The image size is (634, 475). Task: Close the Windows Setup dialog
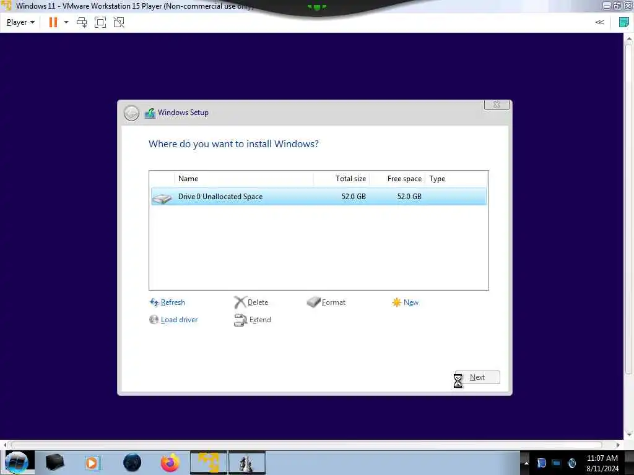pos(497,105)
